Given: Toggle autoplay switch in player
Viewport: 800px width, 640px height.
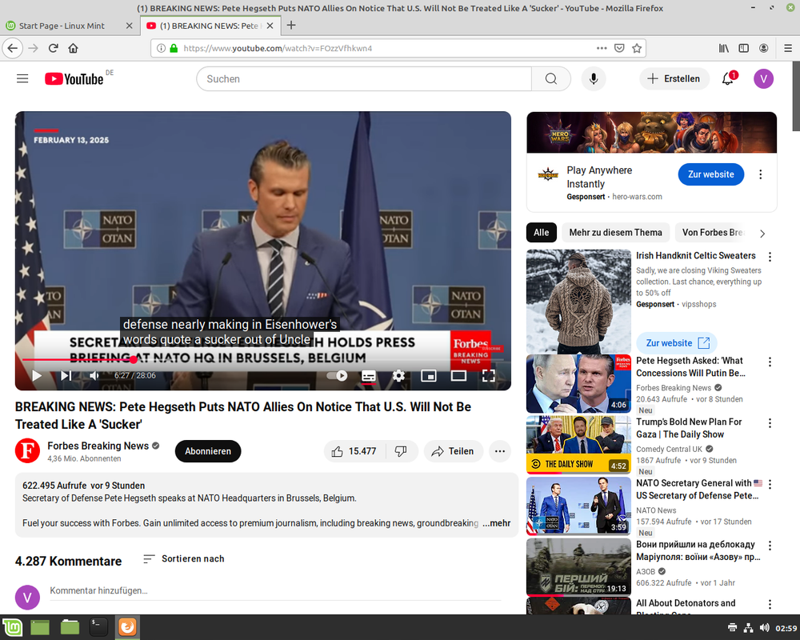Looking at the screenshot, I should coord(338,376).
